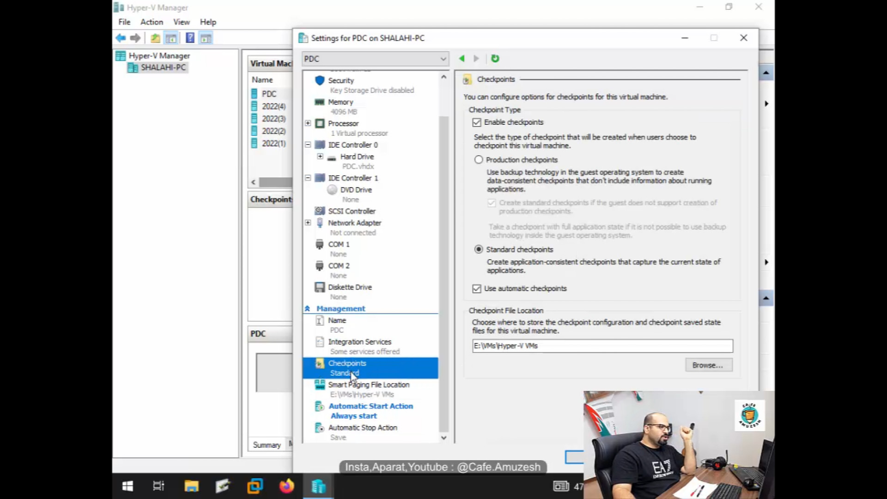Open the File menu
Image resolution: width=887 pixels, height=499 pixels.
pos(124,22)
